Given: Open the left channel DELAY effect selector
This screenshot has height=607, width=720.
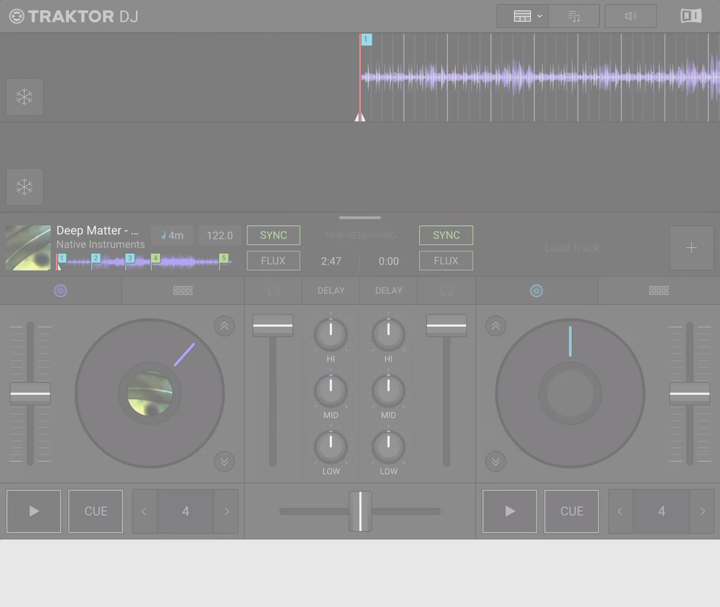Looking at the screenshot, I should [x=331, y=291].
